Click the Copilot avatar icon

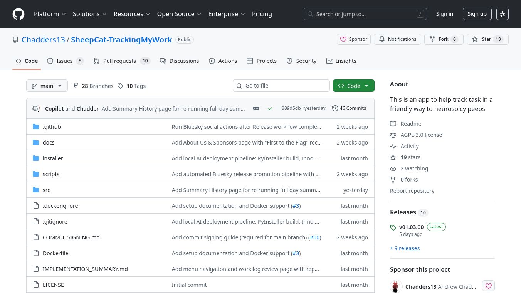[36, 108]
